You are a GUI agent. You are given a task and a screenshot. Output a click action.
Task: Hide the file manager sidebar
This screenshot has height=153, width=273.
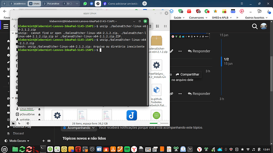pyautogui.click(x=28, y=123)
